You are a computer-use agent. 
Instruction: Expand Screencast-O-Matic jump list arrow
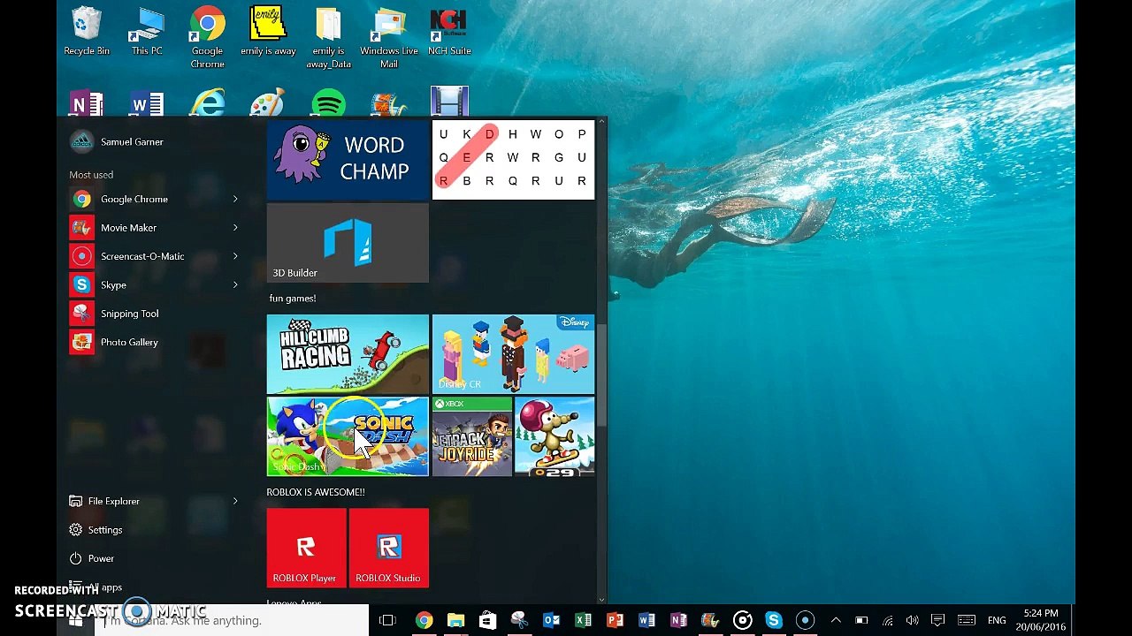click(x=235, y=256)
